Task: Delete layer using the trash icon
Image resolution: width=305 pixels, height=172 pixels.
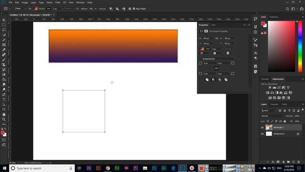Action: tap(299, 162)
